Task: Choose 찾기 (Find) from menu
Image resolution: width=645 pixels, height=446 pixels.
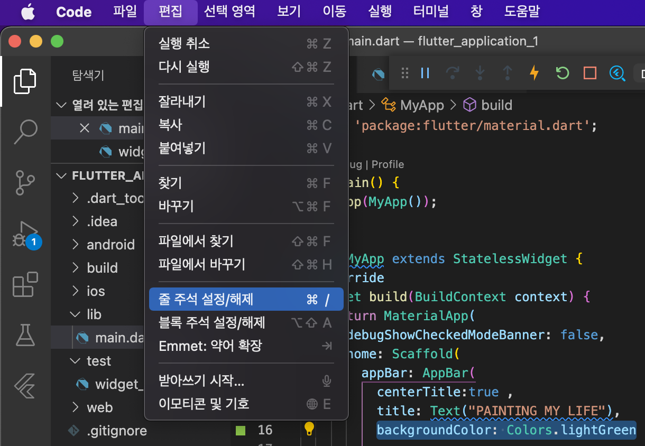Action: pyautogui.click(x=246, y=183)
